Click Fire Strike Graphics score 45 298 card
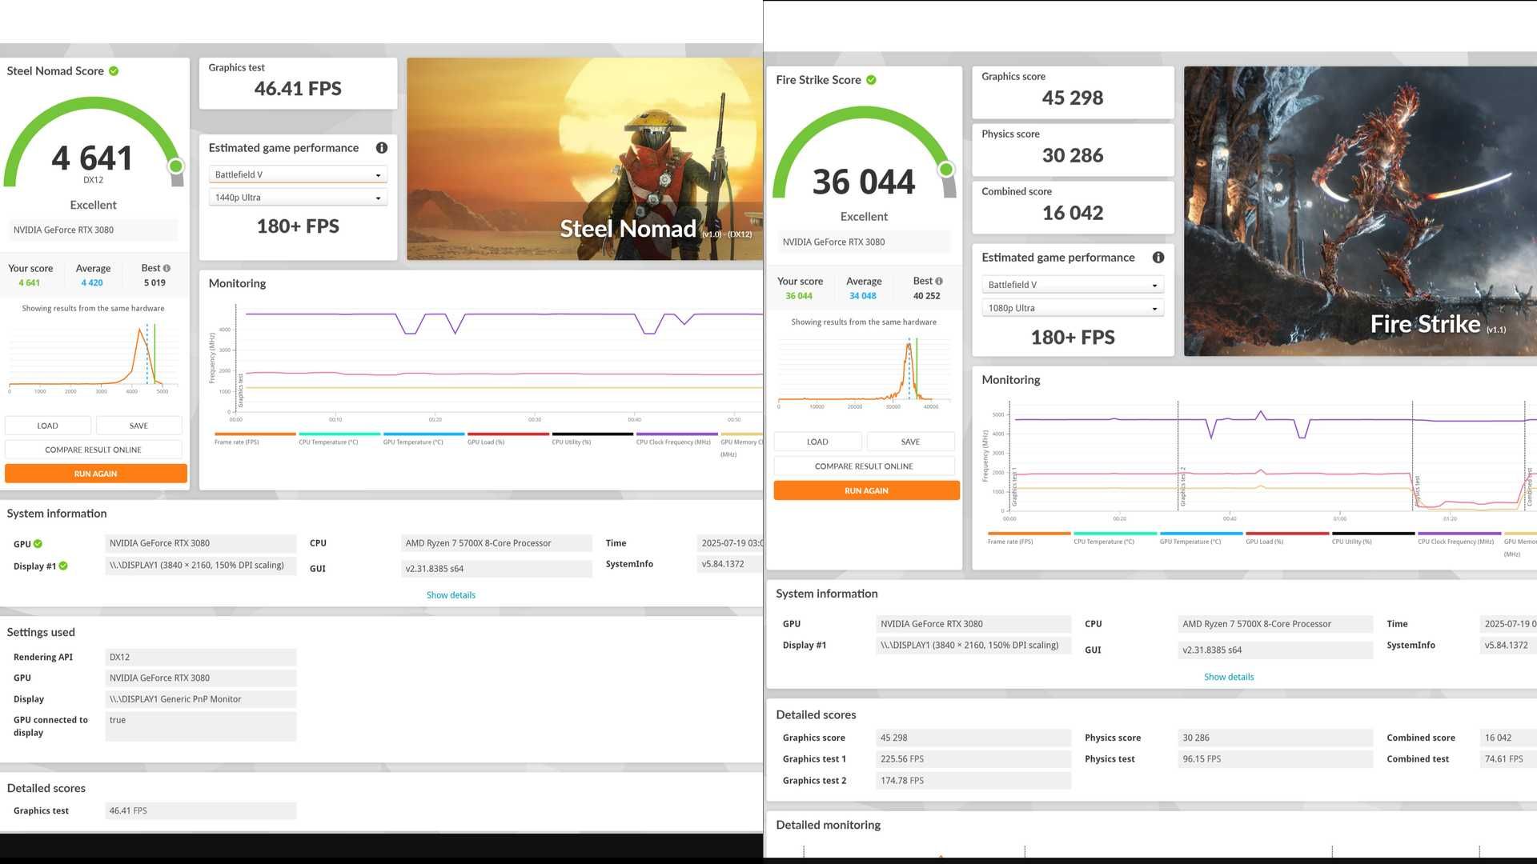The height and width of the screenshot is (864, 1537). (1073, 93)
